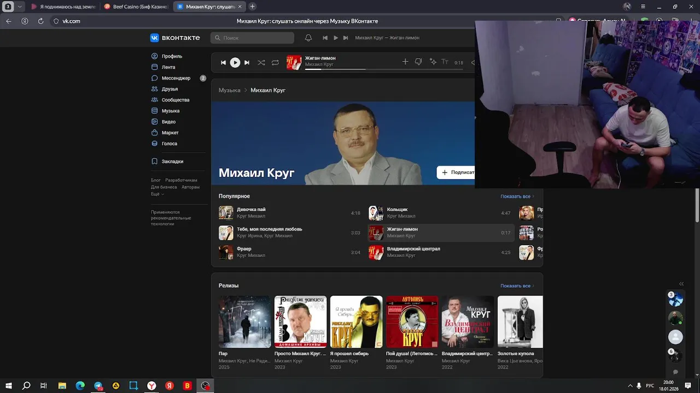
Task: Click header next track button
Action: [346, 38]
